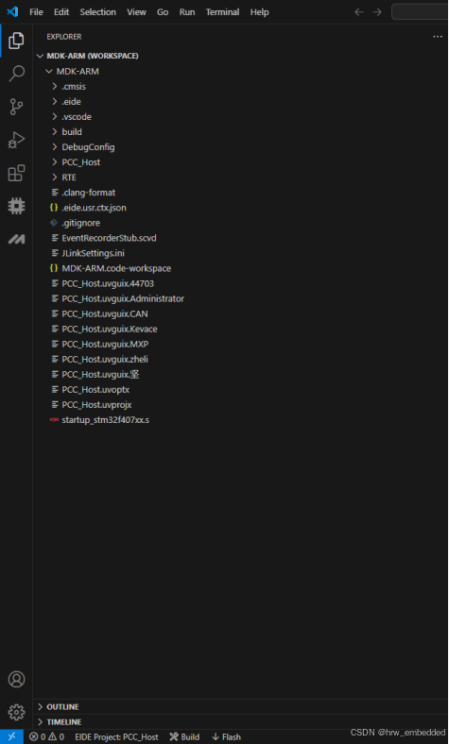Click the errors and warnings status indicator
The height and width of the screenshot is (744, 449).
[46, 736]
